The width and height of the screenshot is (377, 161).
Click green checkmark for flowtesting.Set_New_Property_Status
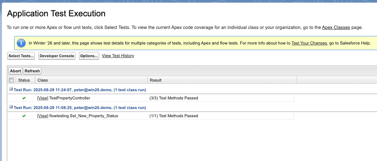click(x=24, y=116)
